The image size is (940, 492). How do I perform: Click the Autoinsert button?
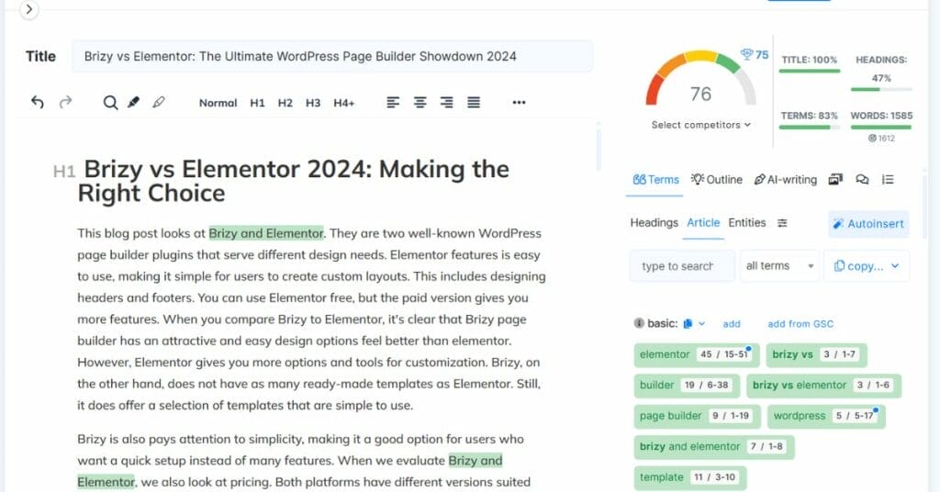tap(868, 224)
